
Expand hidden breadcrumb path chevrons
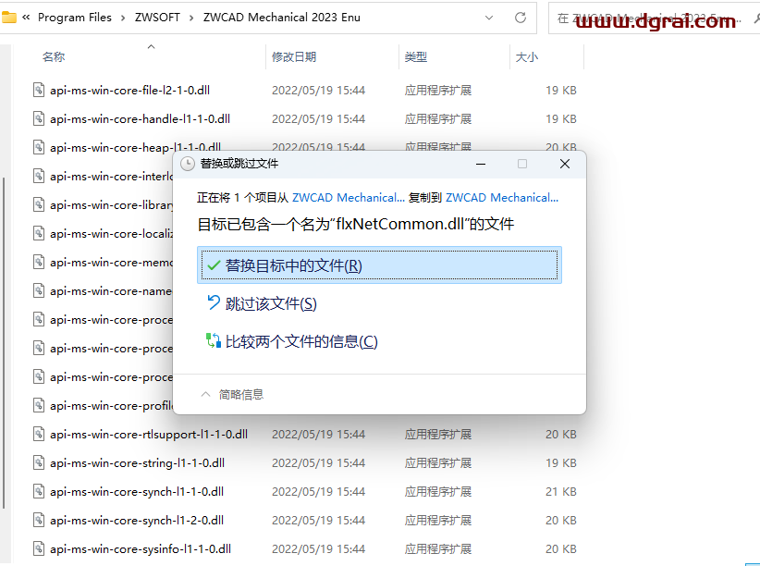[26, 18]
